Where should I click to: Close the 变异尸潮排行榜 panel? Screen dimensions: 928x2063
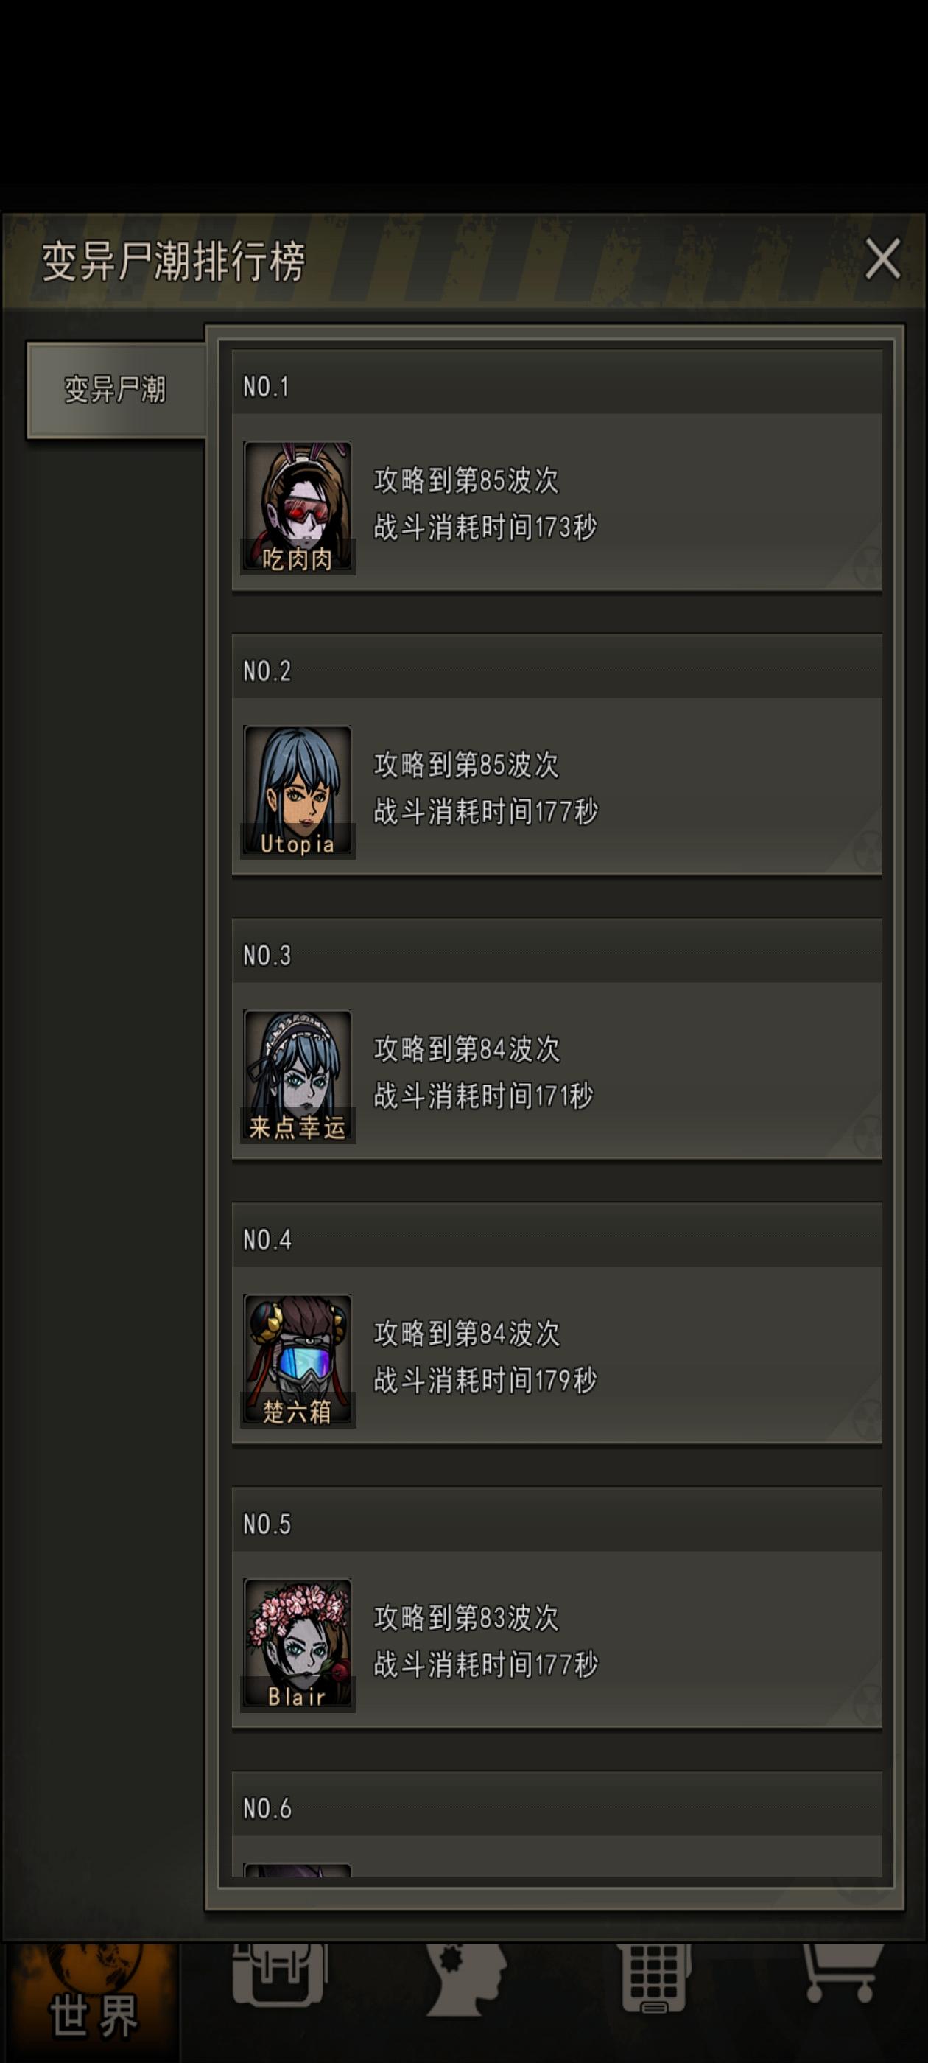point(882,259)
